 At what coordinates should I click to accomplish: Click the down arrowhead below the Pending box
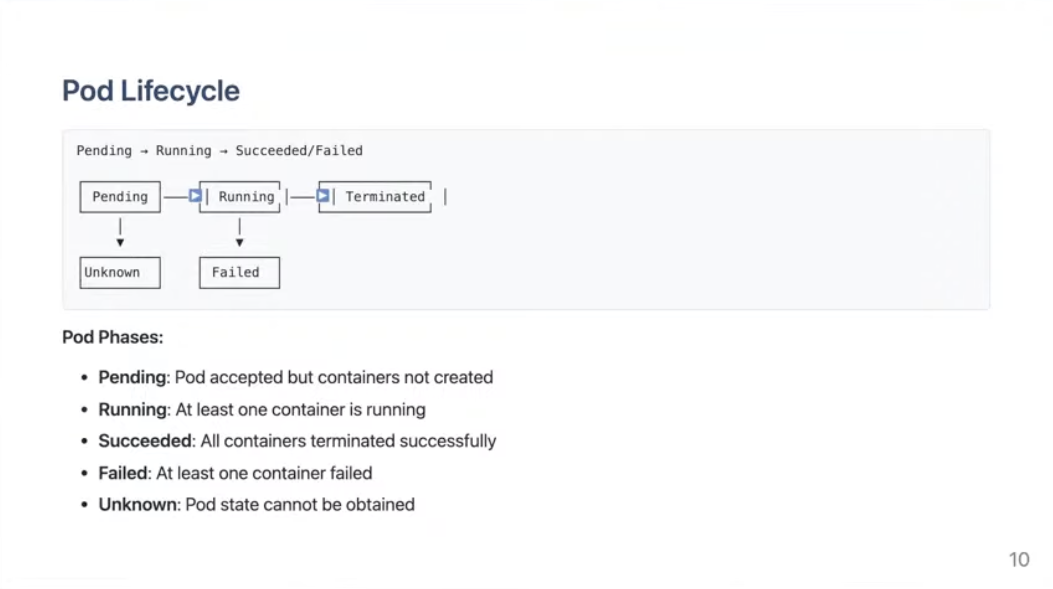120,243
